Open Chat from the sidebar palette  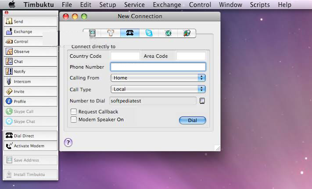[x=30, y=62]
